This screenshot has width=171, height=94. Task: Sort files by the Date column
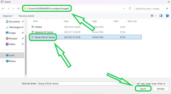click(x=66, y=21)
